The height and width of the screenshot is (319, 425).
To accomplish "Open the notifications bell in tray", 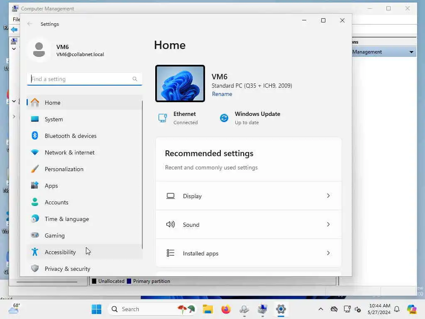I will click(x=397, y=309).
